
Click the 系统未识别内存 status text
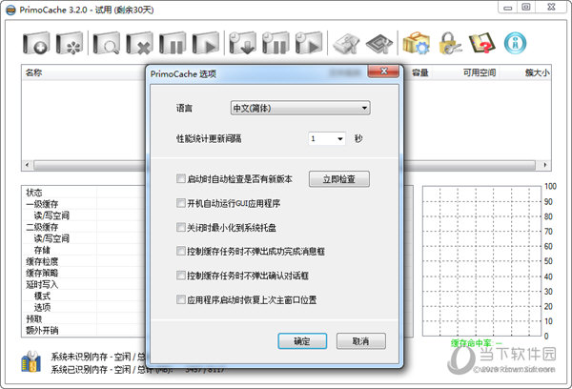97,357
